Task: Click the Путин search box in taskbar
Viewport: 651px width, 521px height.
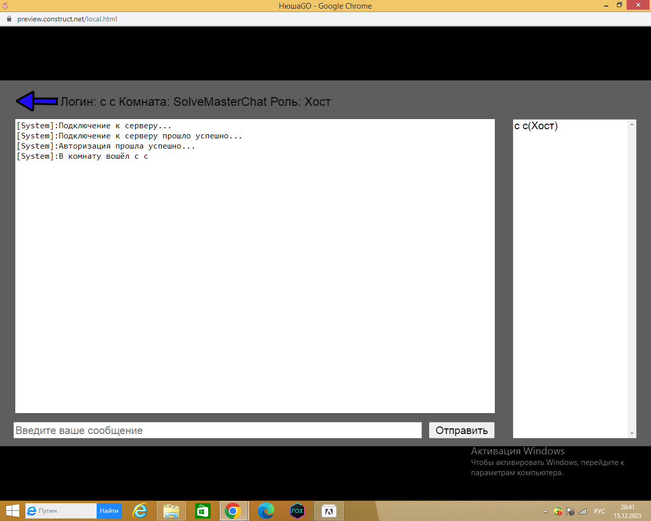Action: (61, 511)
